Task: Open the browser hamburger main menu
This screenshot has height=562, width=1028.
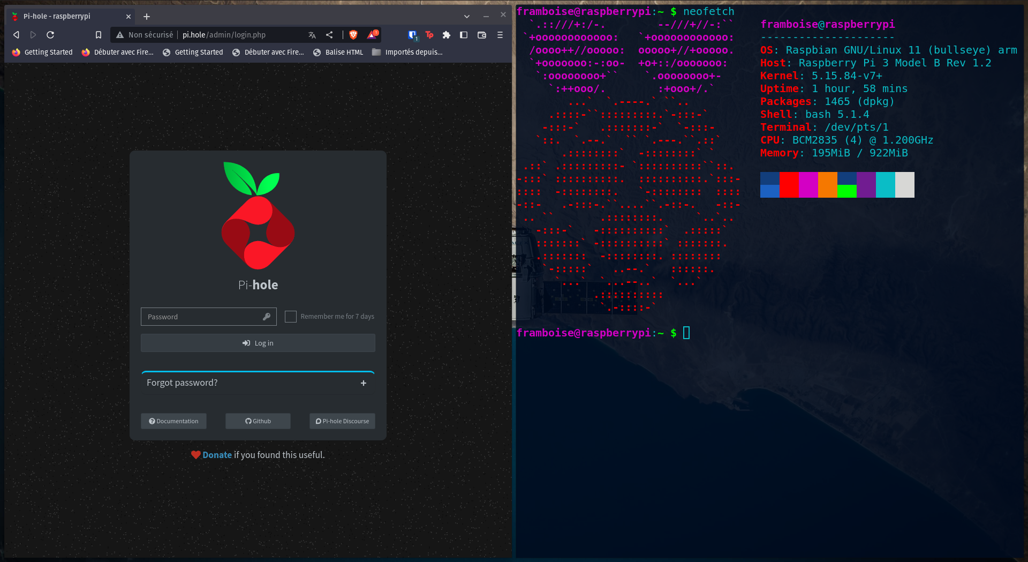Action: point(500,35)
